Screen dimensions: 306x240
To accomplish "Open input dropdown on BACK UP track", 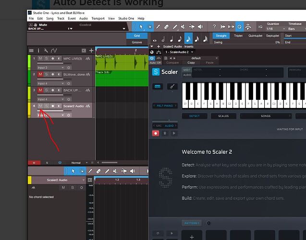I will (51, 99).
